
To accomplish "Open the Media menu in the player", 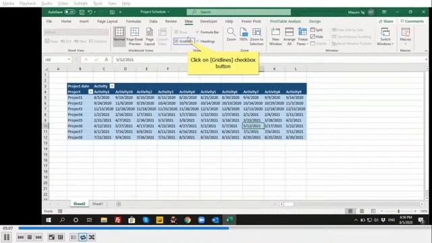I will (x=8, y=3).
